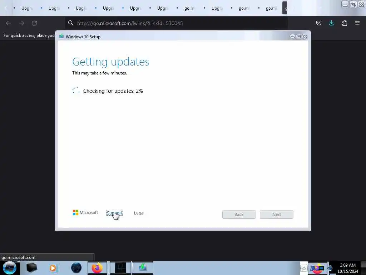Click the Support link in Windows 10 Setup
Viewport: 366px width, 275px height.
point(114,213)
